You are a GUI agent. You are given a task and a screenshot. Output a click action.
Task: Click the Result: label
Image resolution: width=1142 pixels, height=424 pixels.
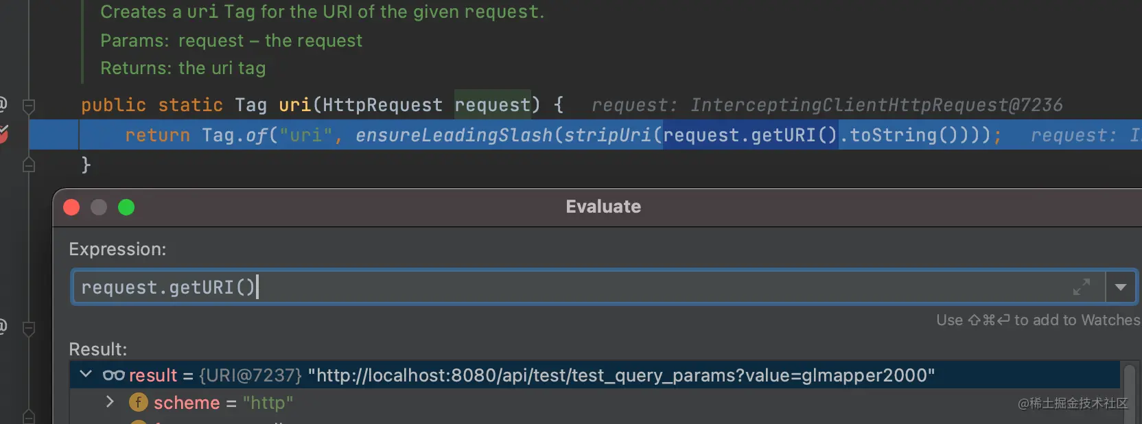(98, 349)
